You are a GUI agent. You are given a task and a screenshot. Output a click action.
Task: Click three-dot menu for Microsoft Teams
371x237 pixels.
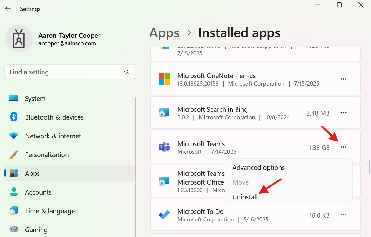click(x=343, y=147)
